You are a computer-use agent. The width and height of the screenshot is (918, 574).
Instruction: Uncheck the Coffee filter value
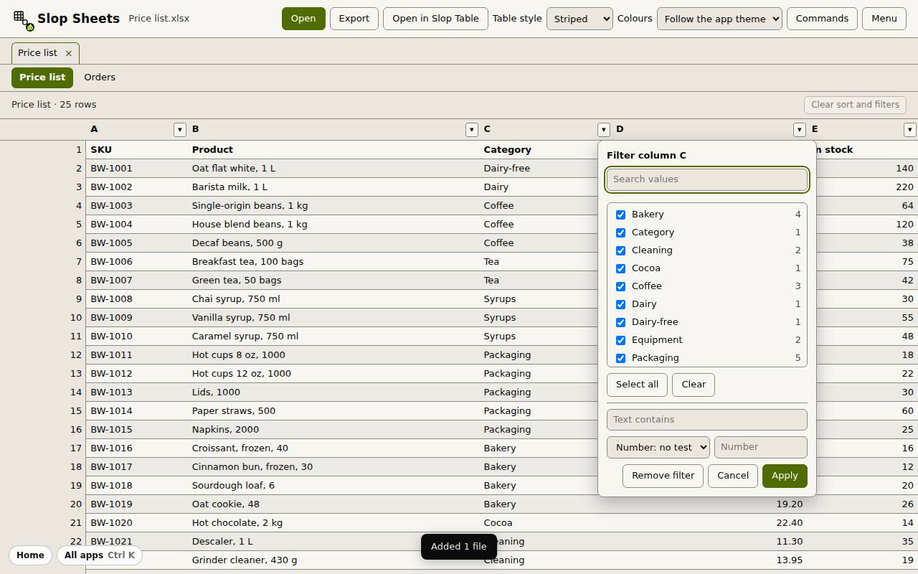coord(620,286)
